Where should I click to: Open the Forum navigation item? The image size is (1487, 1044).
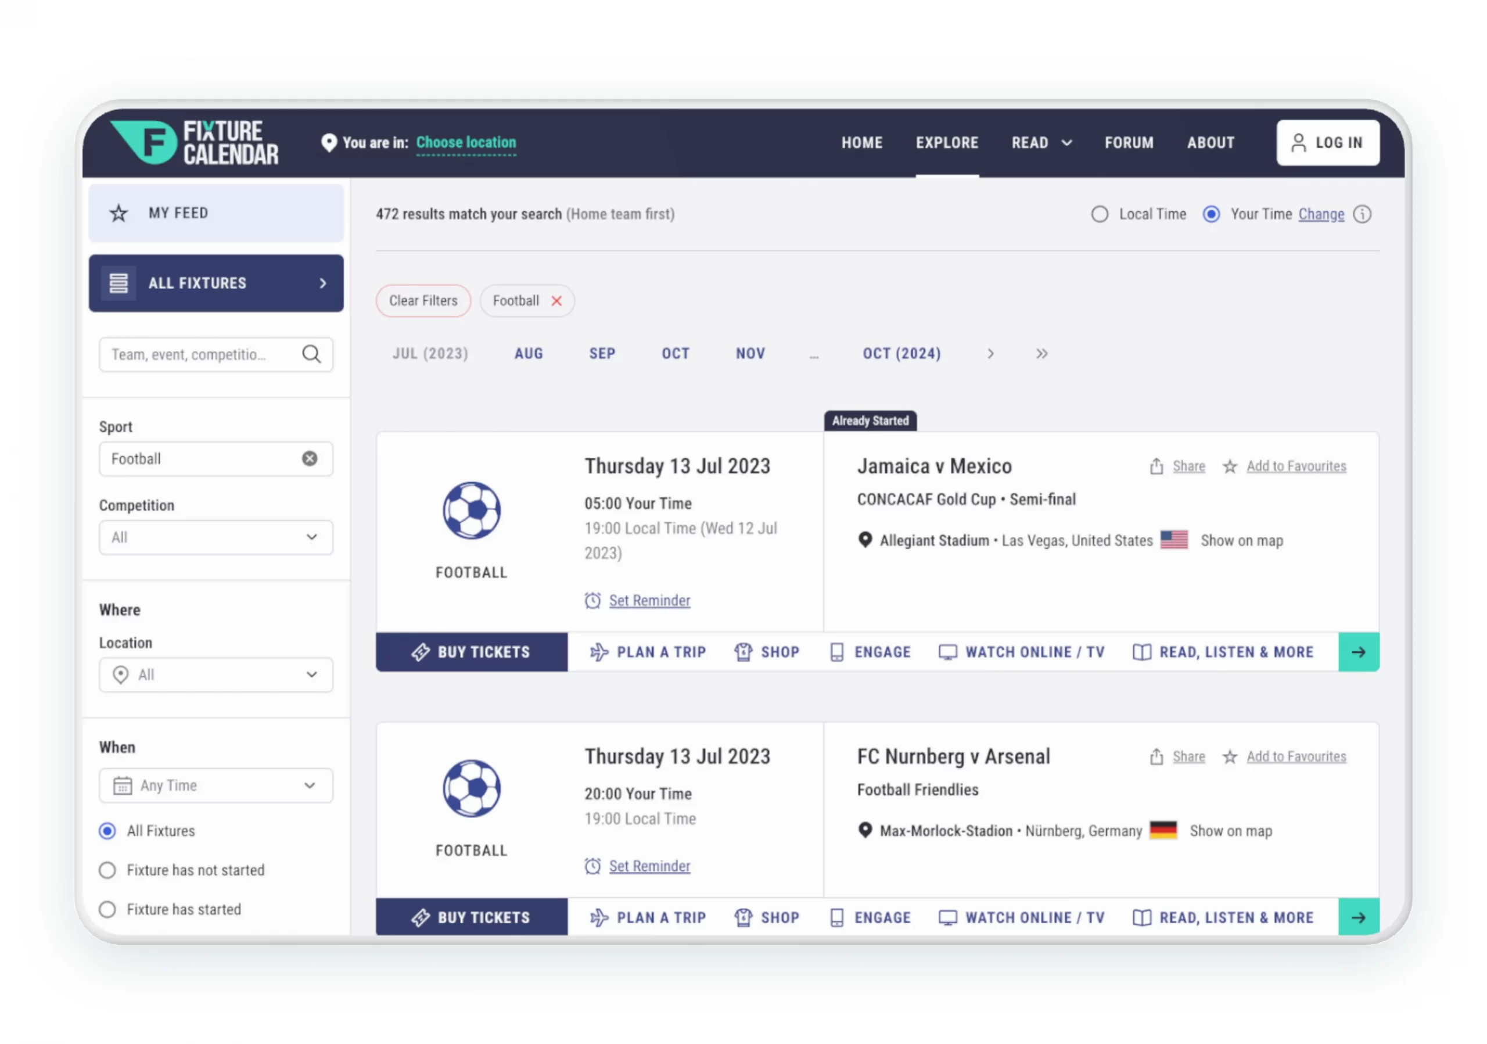pos(1129,142)
